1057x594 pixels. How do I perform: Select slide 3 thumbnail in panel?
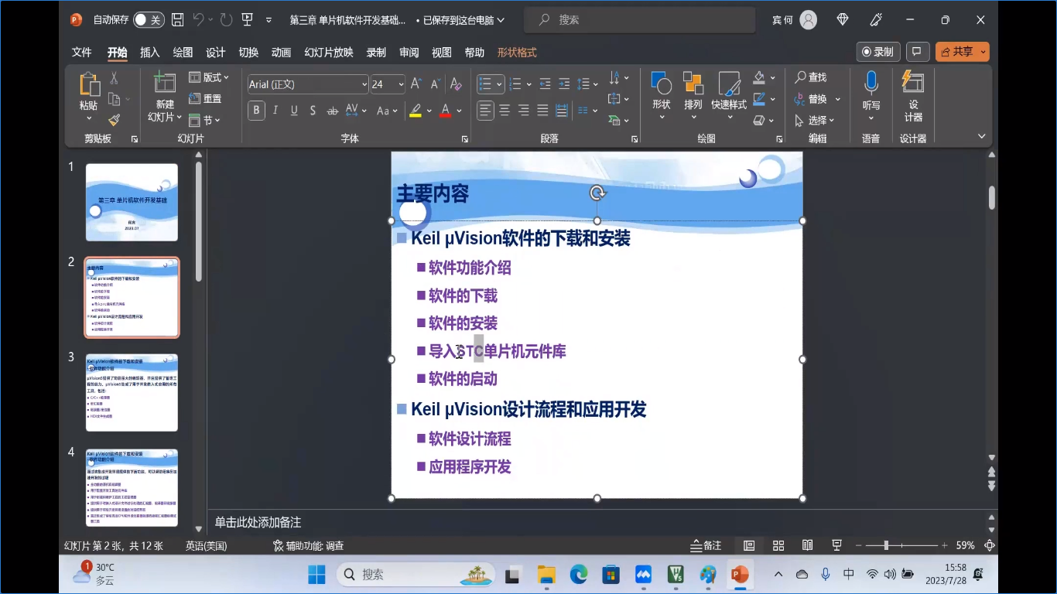pyautogui.click(x=132, y=392)
